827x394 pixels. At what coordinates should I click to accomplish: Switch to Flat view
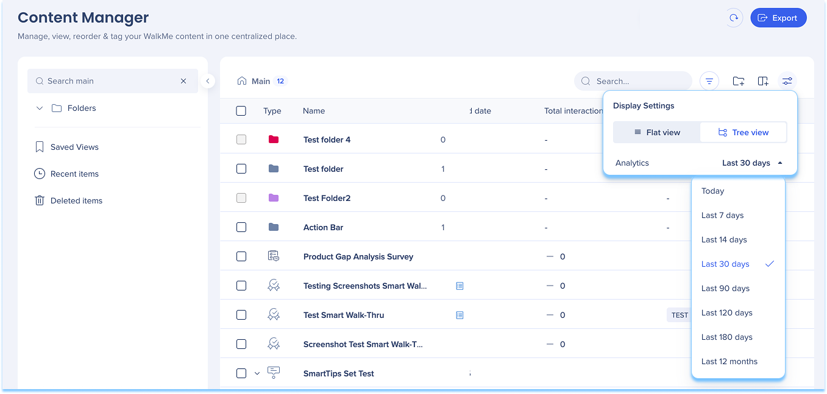coord(657,132)
